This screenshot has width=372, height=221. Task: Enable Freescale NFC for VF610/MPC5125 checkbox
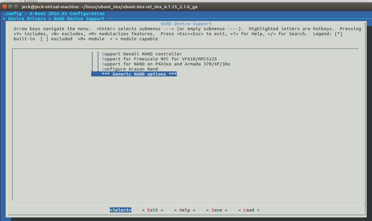click(x=95, y=59)
